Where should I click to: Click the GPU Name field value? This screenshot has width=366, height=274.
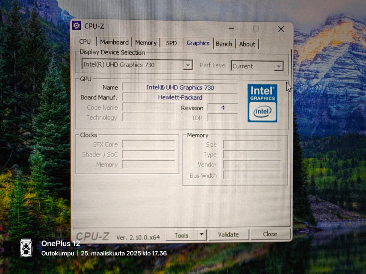coord(180,88)
